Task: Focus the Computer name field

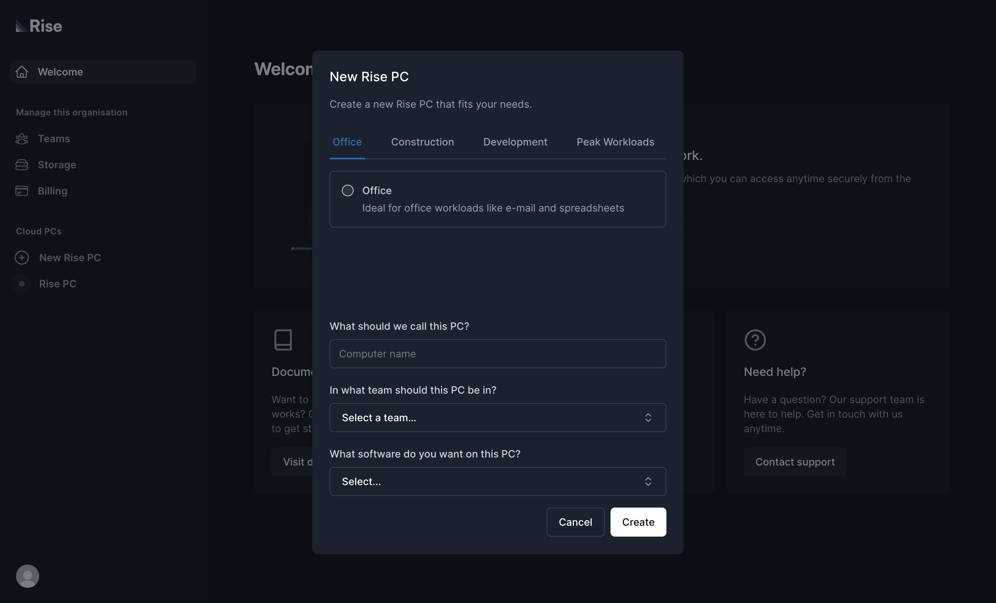Action: [498, 354]
